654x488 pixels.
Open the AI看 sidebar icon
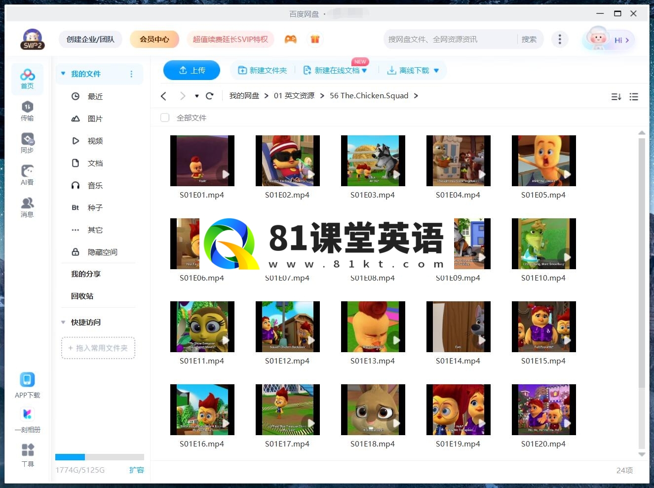tap(27, 175)
